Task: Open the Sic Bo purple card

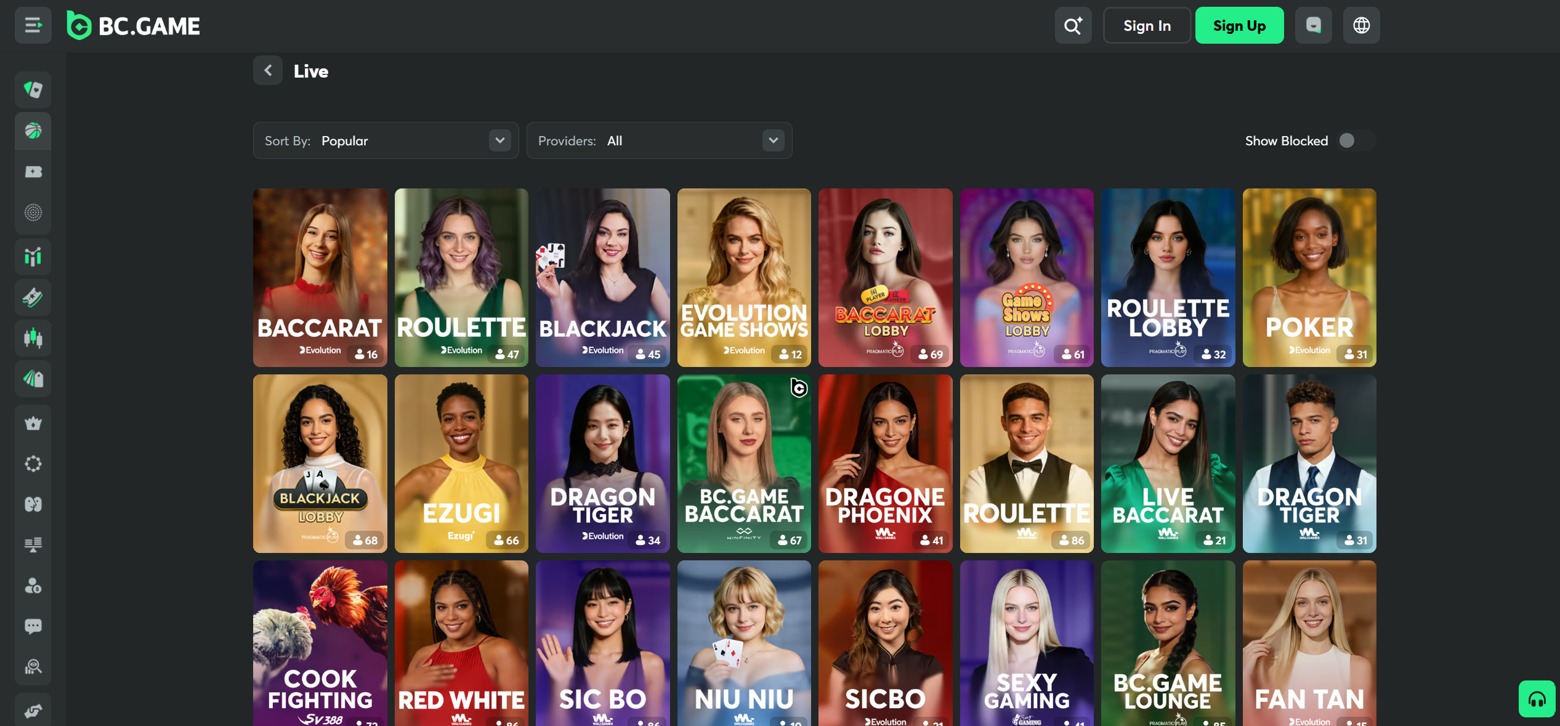Action: [x=603, y=643]
